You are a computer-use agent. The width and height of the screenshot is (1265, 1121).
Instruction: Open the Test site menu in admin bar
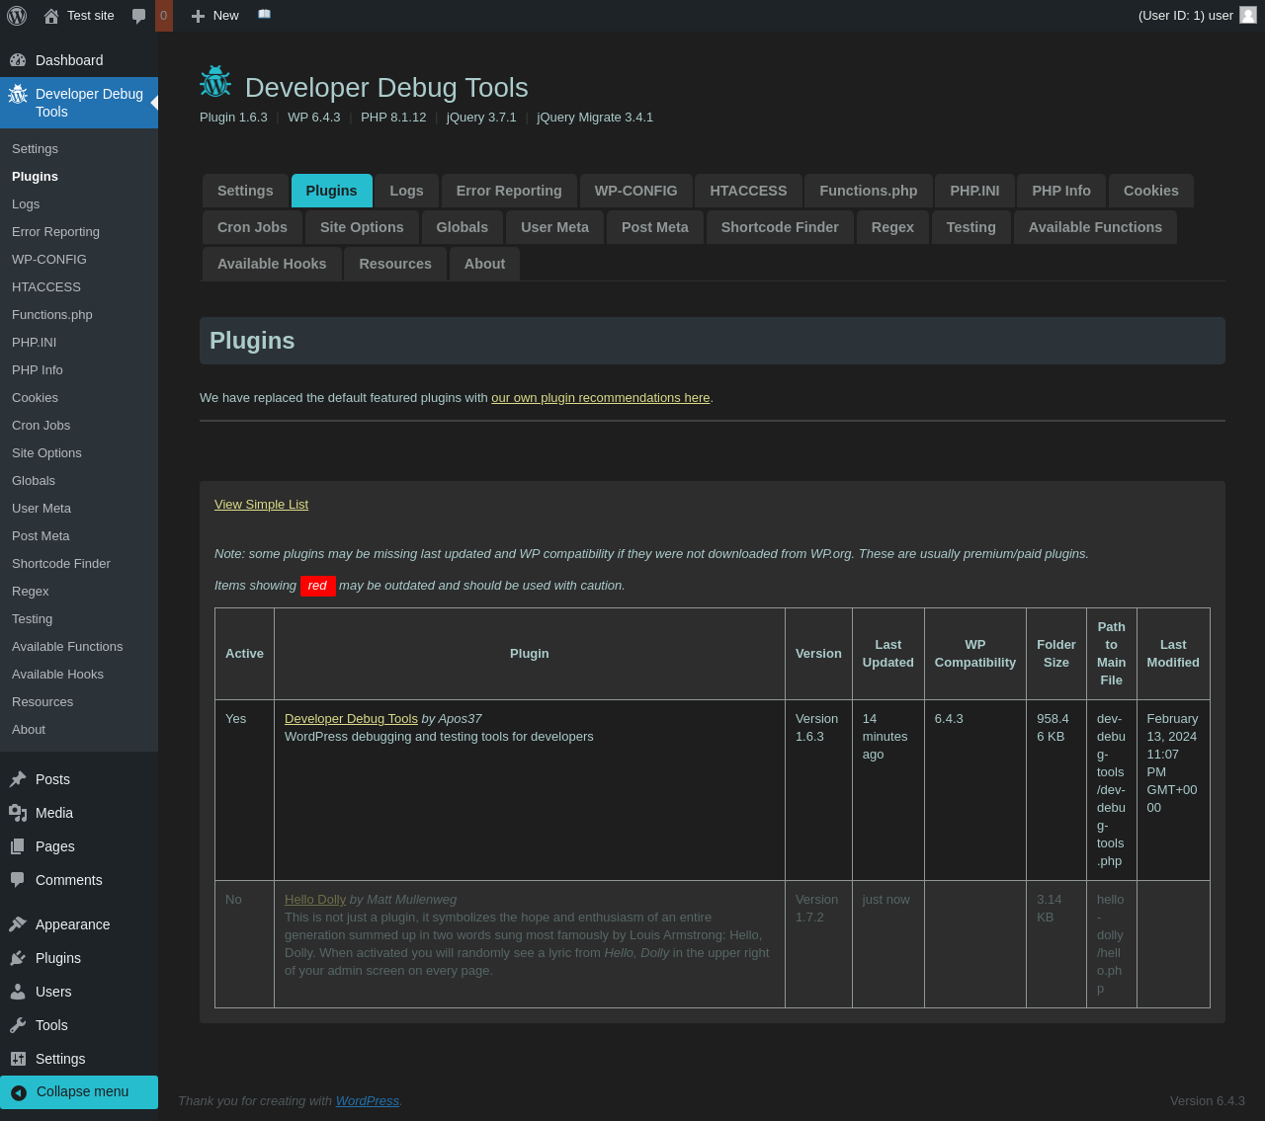(x=79, y=16)
